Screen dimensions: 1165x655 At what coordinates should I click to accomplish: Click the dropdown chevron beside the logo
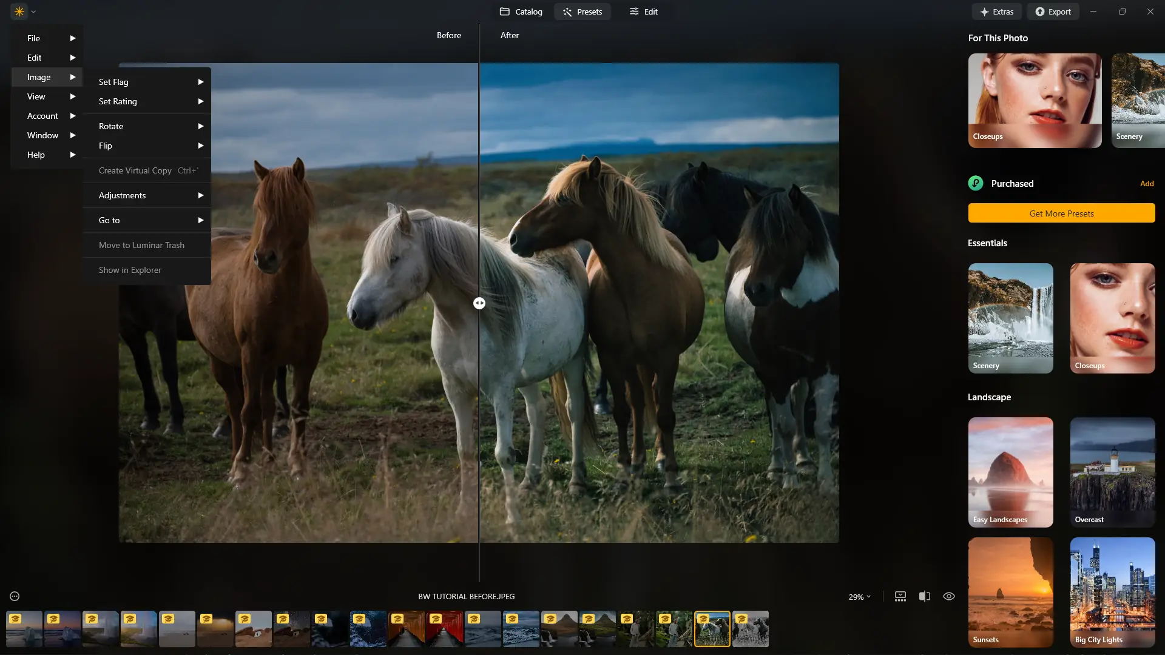pyautogui.click(x=33, y=12)
